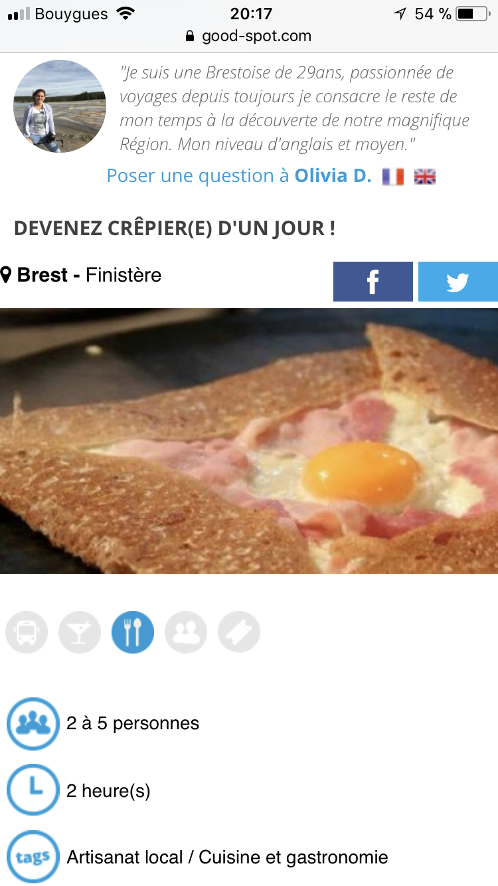Select the bus transport category icon
The width and height of the screenshot is (498, 886).
click(27, 632)
